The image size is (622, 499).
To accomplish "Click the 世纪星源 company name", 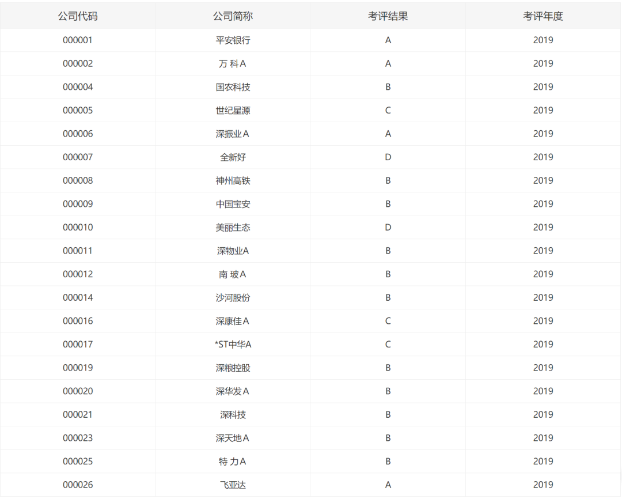I will (233, 111).
